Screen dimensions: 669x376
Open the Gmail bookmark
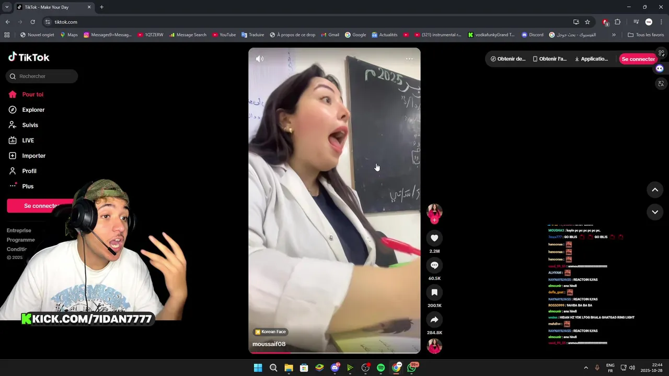(330, 35)
